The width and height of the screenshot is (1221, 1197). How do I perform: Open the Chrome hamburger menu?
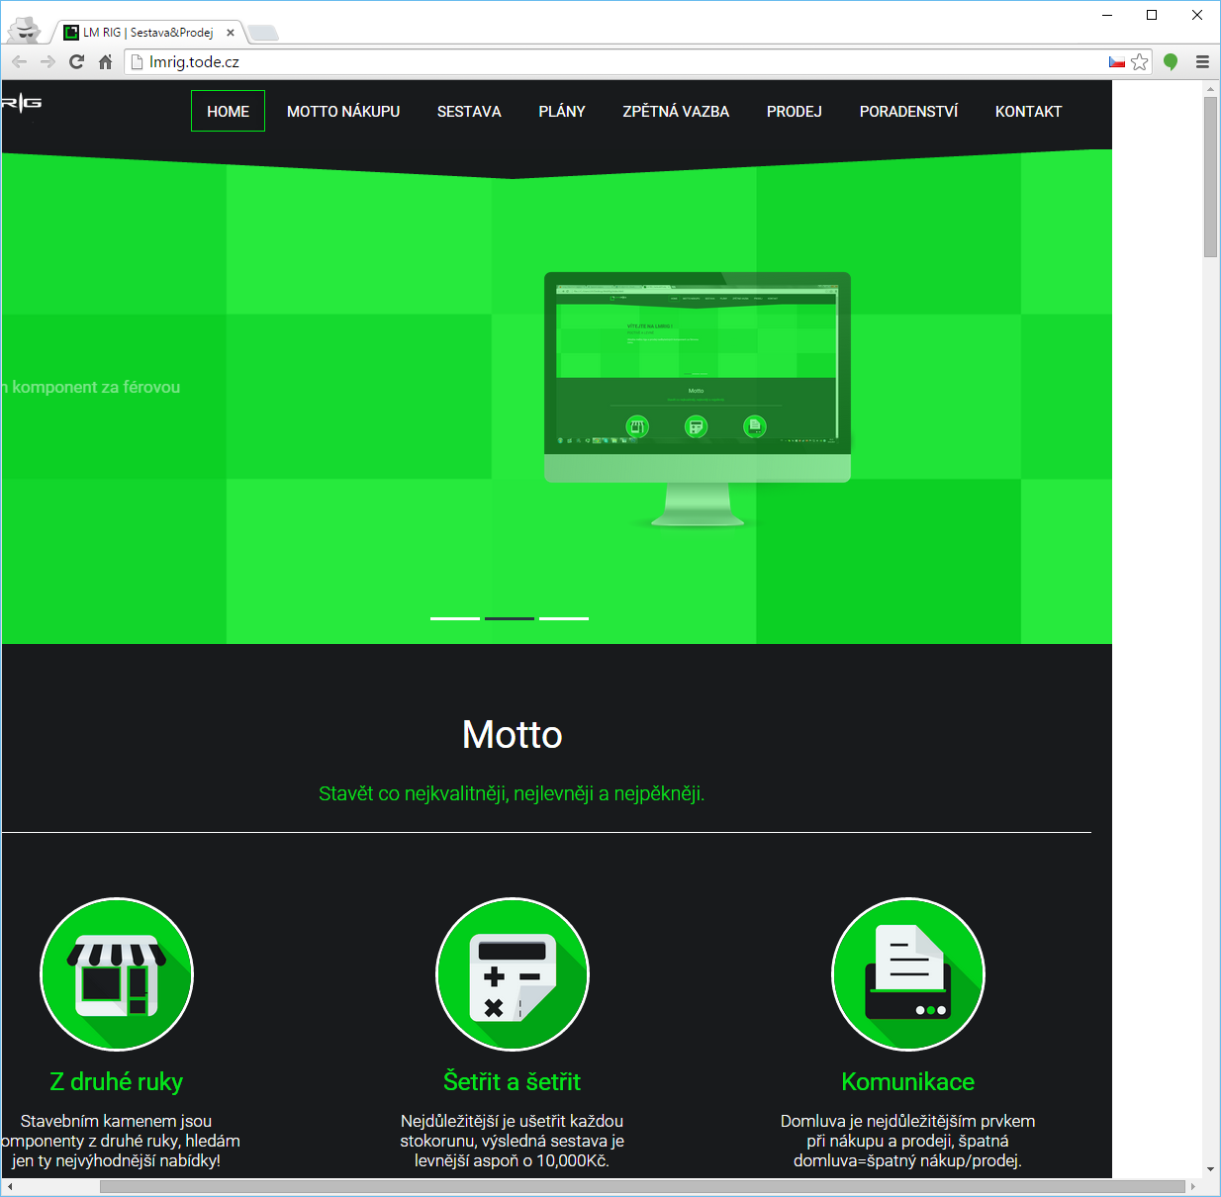coord(1202,61)
